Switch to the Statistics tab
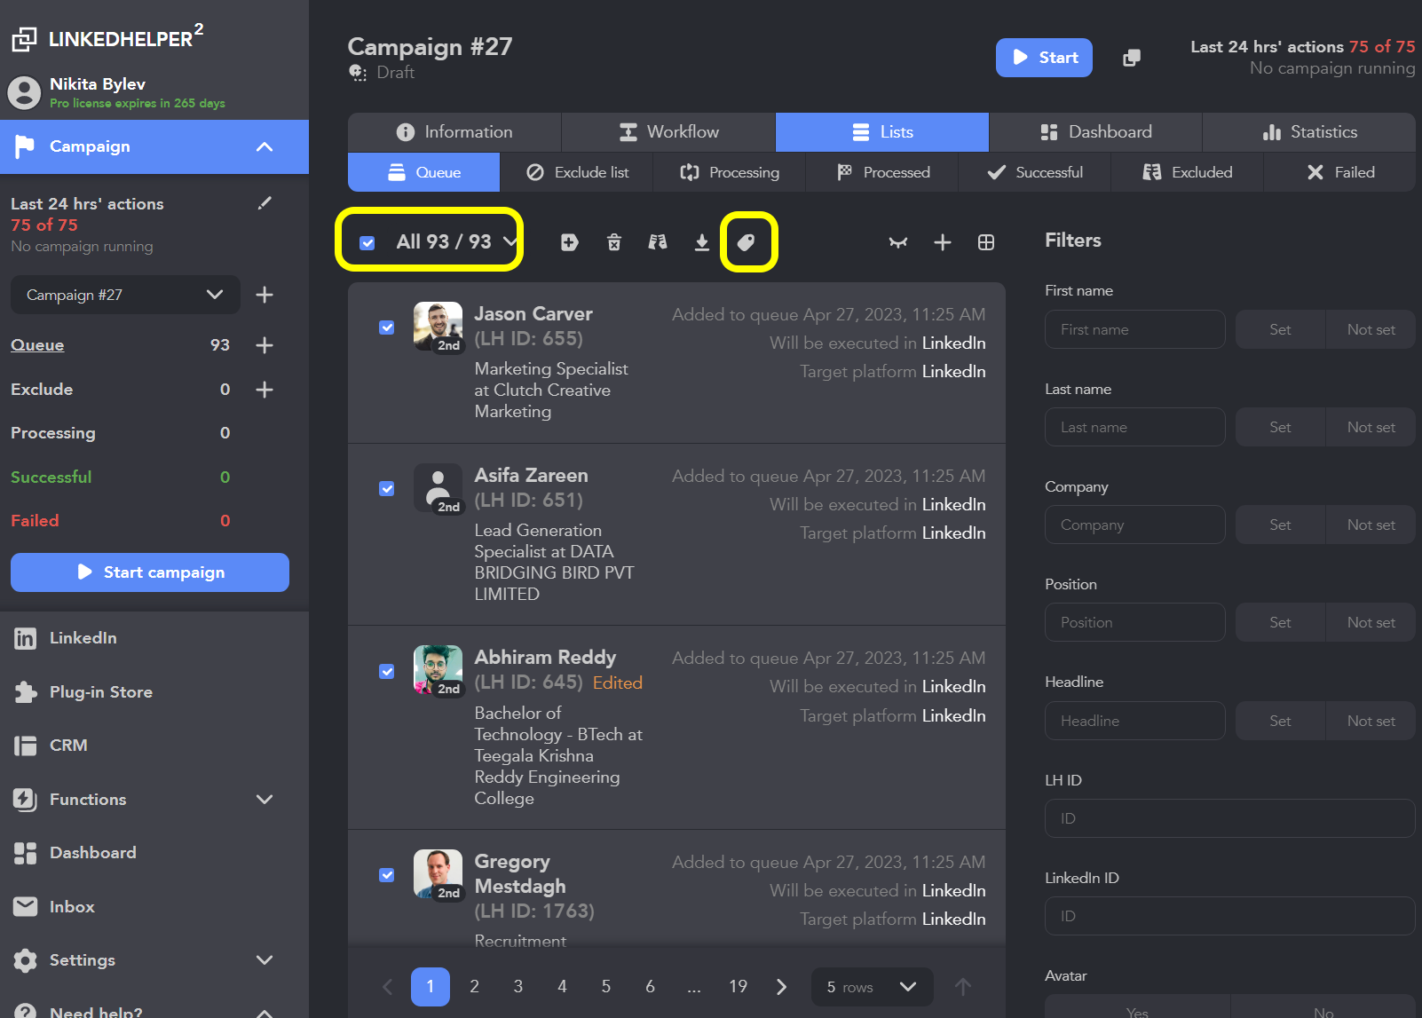Image resolution: width=1422 pixels, height=1018 pixels. (1309, 132)
